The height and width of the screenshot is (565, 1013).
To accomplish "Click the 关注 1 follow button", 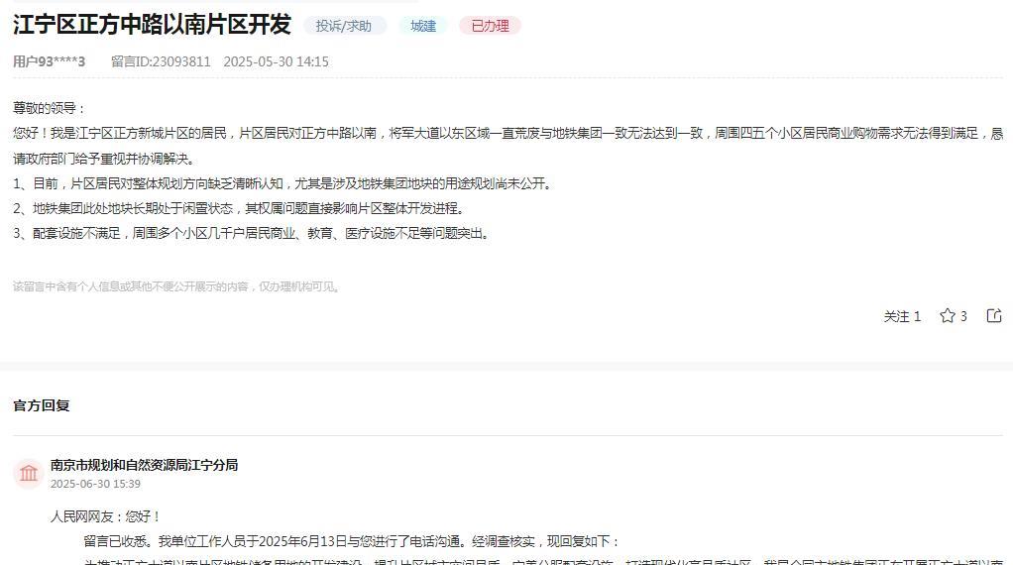I will [902, 316].
